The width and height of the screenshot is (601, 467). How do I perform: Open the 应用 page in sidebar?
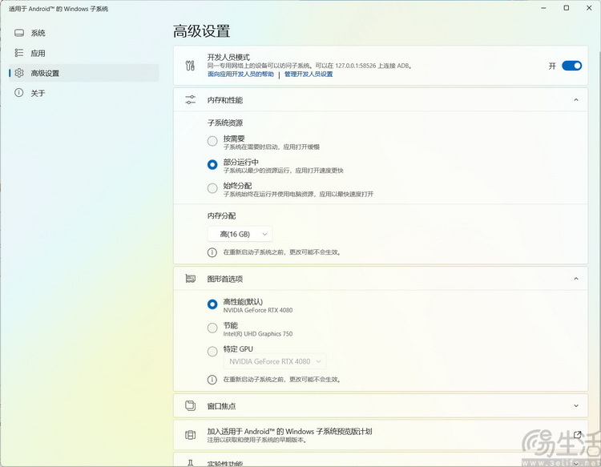tap(83, 53)
